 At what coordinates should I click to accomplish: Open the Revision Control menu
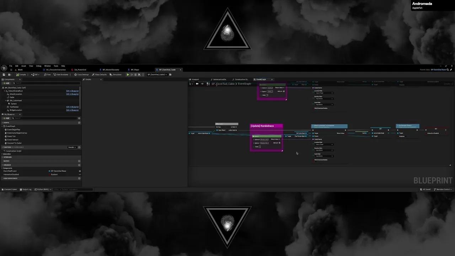pyautogui.click(x=443, y=190)
